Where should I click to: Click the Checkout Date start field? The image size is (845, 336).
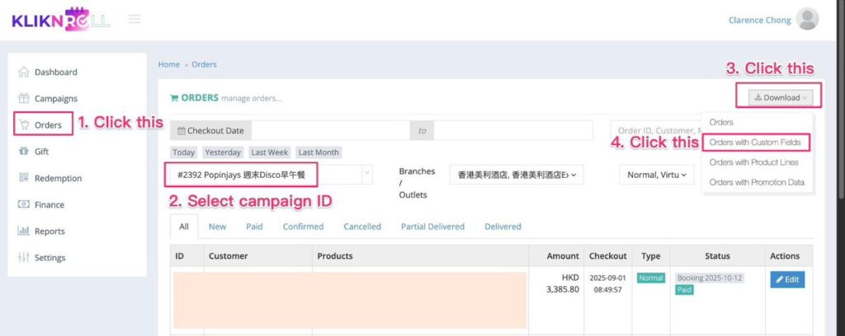(x=330, y=130)
